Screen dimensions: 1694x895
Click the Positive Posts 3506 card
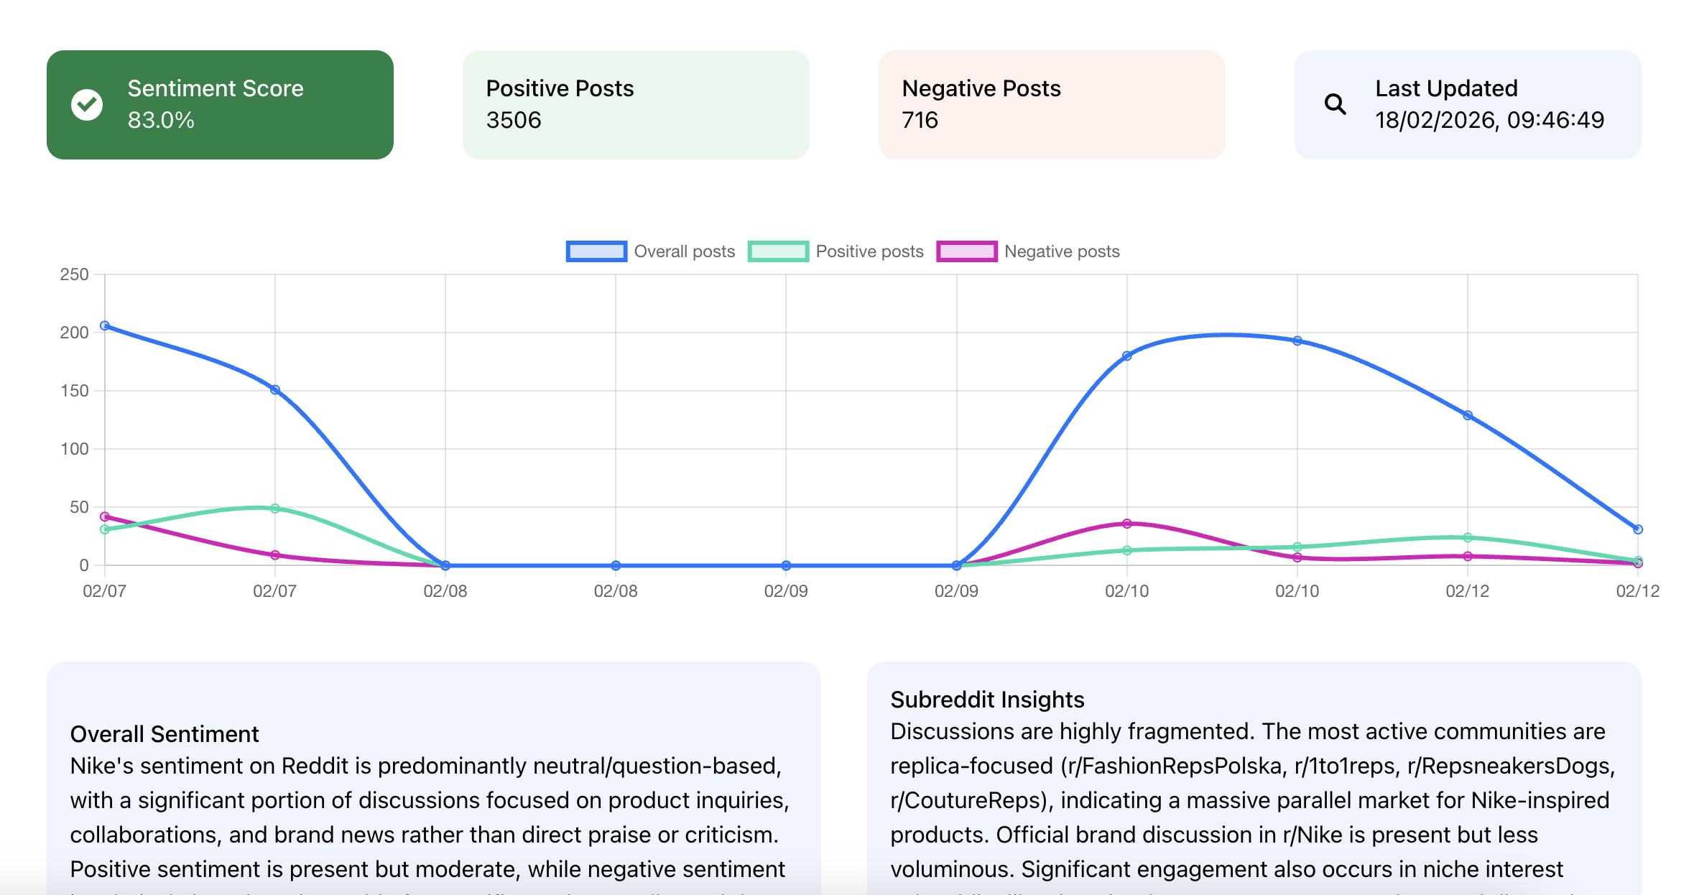point(636,105)
